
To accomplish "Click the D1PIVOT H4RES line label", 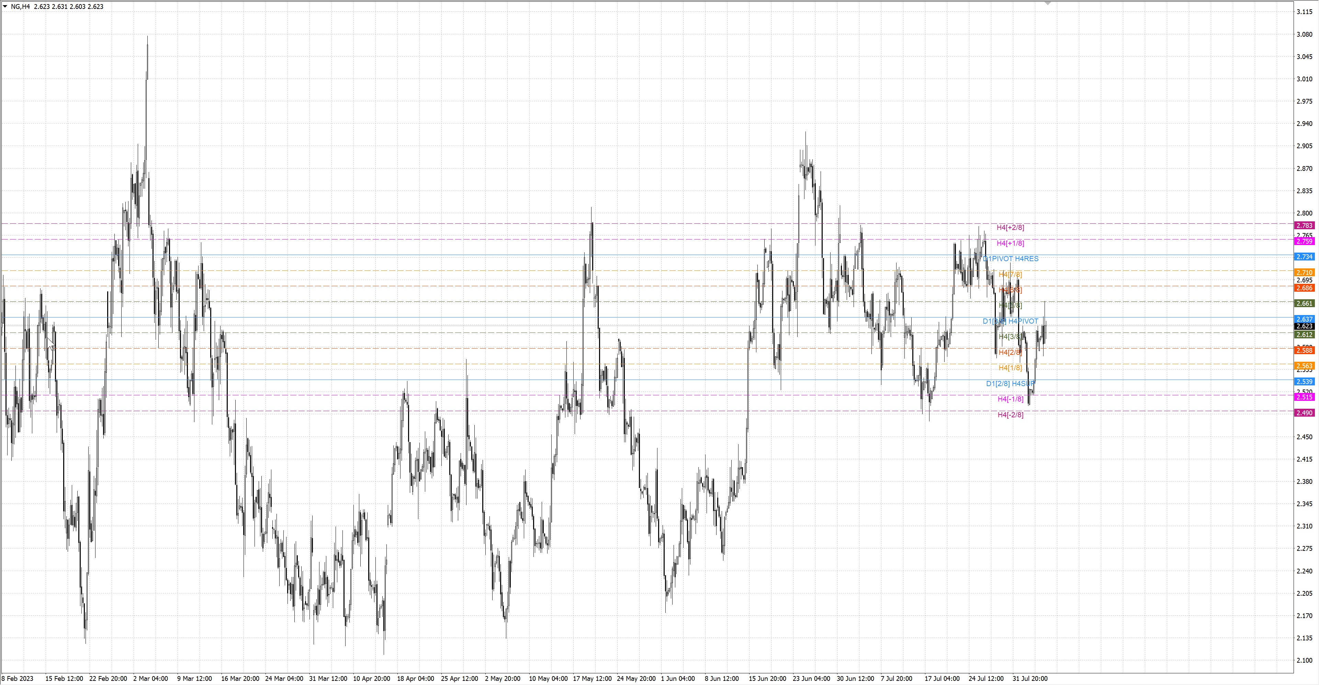I will click(x=1011, y=259).
